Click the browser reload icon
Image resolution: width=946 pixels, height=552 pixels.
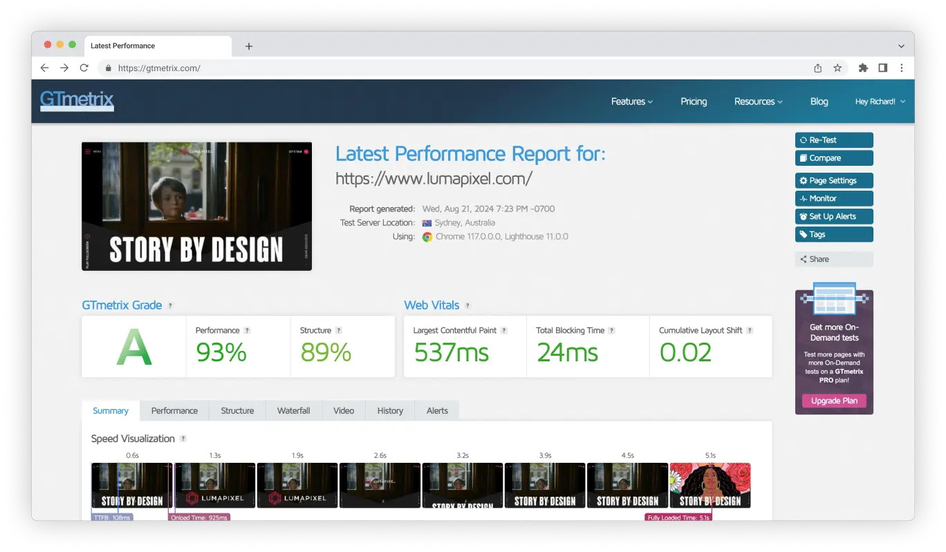coord(84,68)
